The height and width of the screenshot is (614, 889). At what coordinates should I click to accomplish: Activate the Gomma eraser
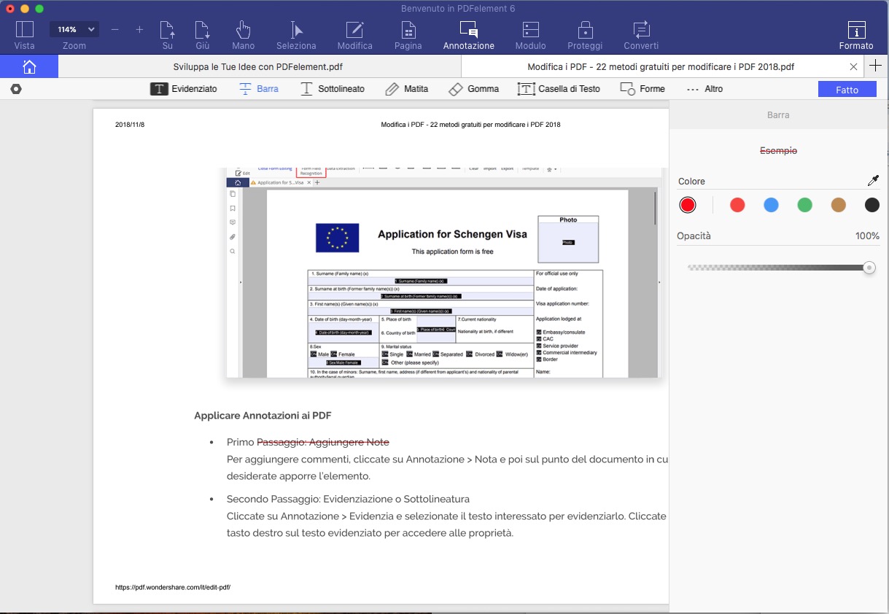coord(473,88)
